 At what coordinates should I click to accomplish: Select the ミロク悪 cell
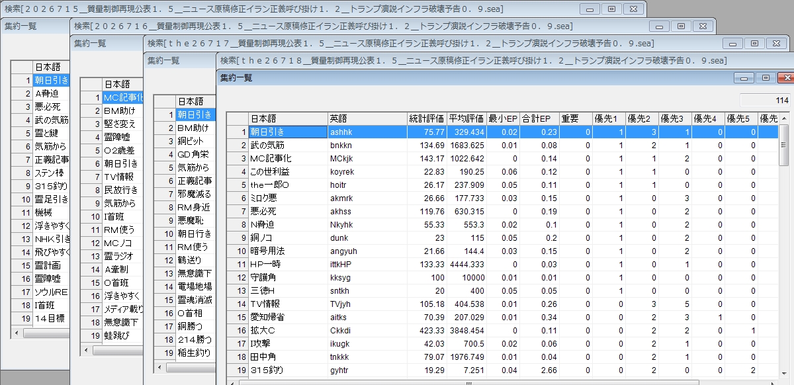coord(288,198)
